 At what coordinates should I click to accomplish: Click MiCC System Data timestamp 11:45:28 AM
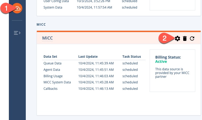click(96, 82)
